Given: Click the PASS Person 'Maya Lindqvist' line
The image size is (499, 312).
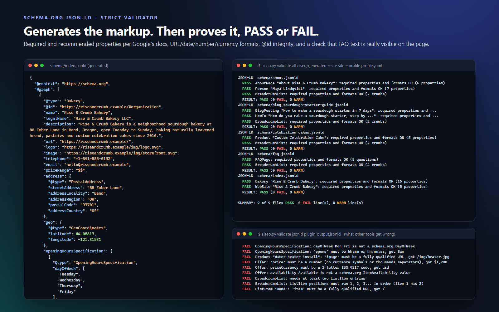Looking at the screenshot, I should tap(328, 89).
